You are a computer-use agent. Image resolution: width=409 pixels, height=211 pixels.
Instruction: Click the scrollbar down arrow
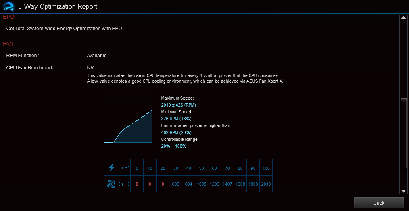[x=403, y=191]
